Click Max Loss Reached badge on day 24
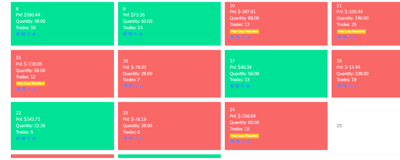400x160 pixels. (244, 136)
